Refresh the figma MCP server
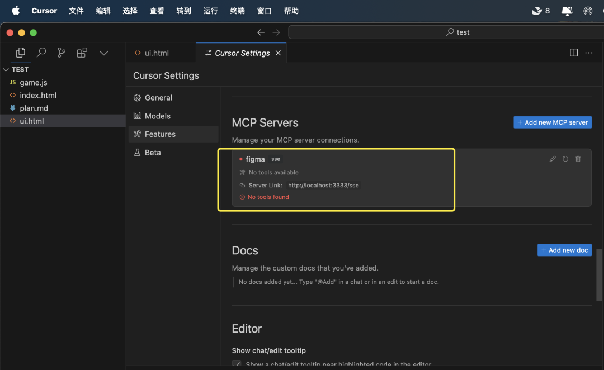Screen dimensions: 604x370 pos(565,159)
